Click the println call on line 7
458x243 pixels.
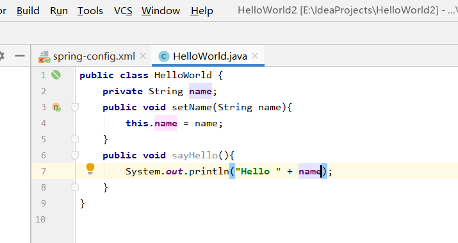pos(209,171)
